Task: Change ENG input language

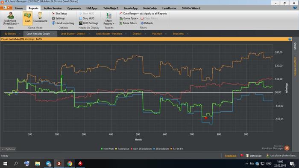Action: click(x=269, y=164)
